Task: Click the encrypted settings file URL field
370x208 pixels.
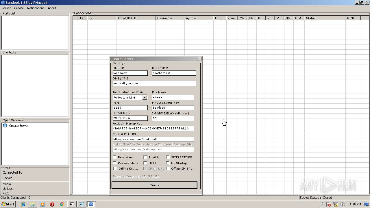Action: 153,149
